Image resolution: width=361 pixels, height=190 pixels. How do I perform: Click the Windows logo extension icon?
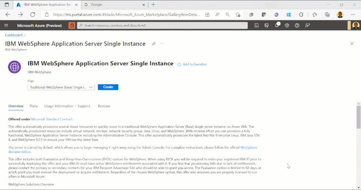(x=289, y=14)
